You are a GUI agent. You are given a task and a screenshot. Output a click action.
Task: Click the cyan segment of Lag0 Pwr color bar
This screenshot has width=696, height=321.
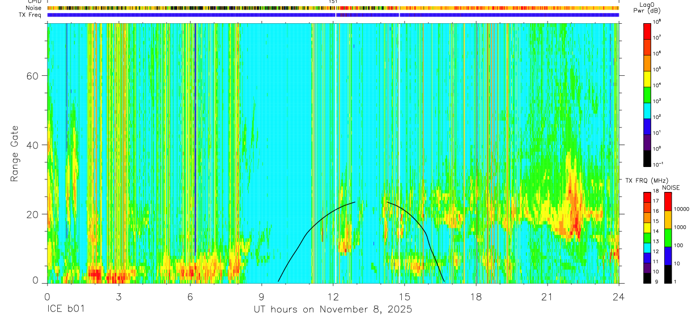tap(647, 109)
